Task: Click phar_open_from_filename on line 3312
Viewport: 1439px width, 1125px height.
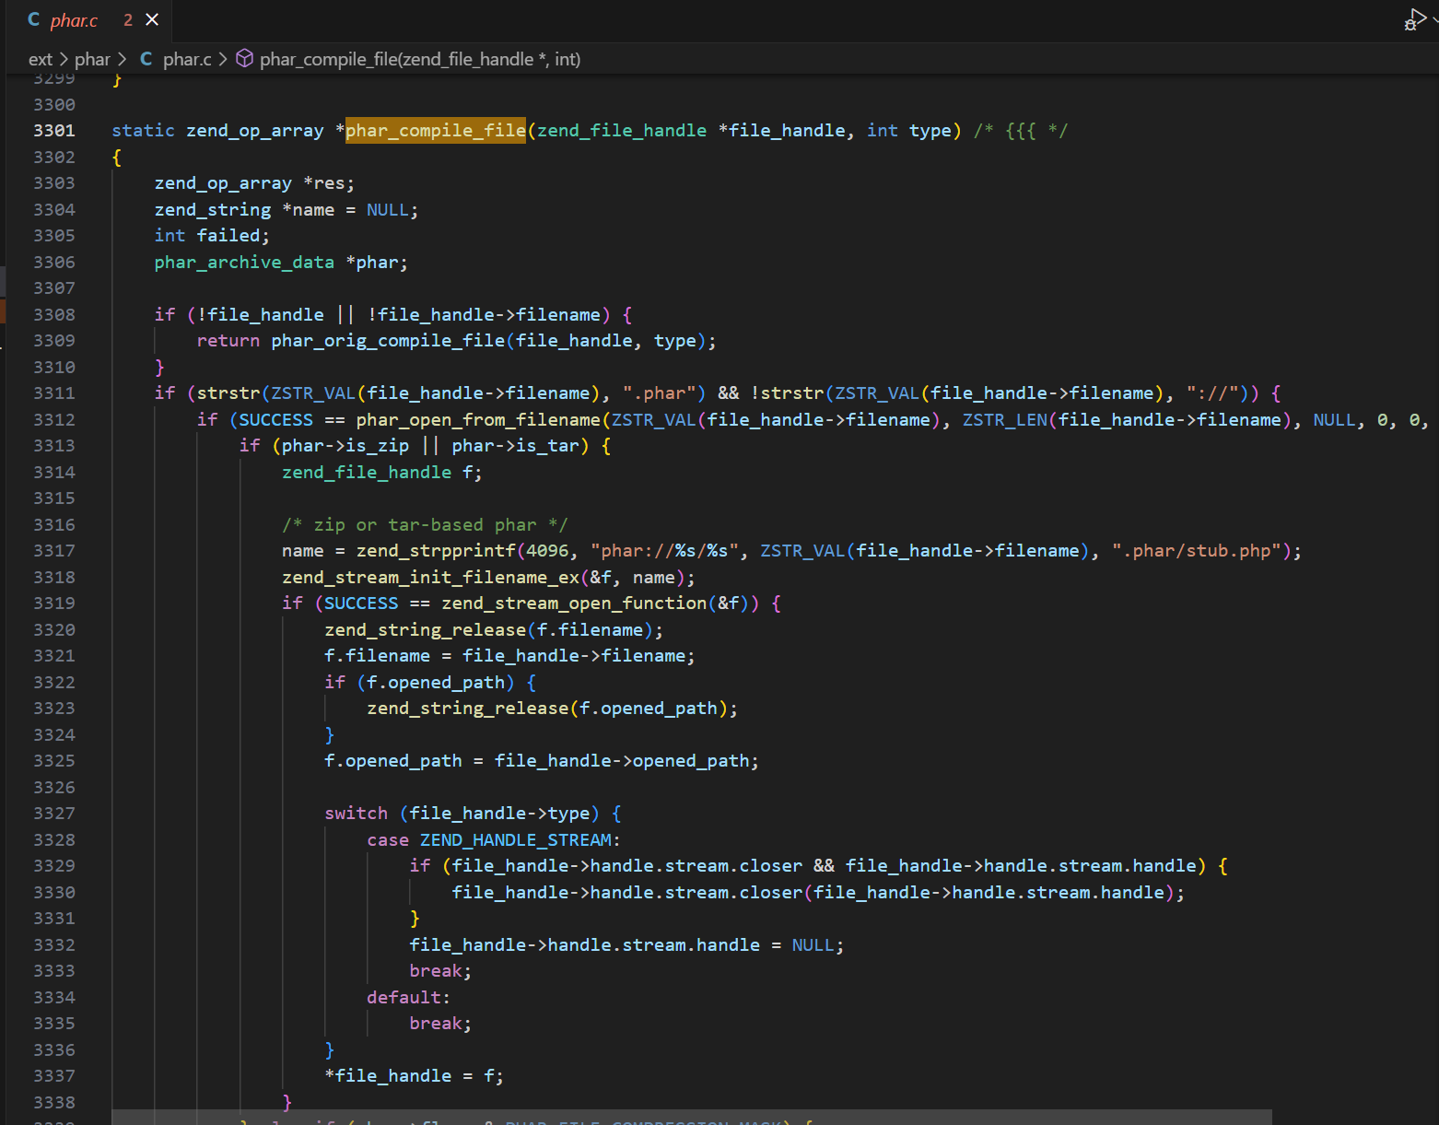Action: click(x=478, y=420)
